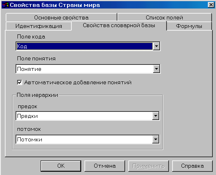The height and width of the screenshot is (175, 216).
Task: Click the Предки combo box text
Action: [27, 116]
